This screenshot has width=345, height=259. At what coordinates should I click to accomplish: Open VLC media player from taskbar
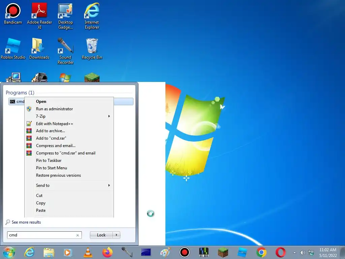88,252
